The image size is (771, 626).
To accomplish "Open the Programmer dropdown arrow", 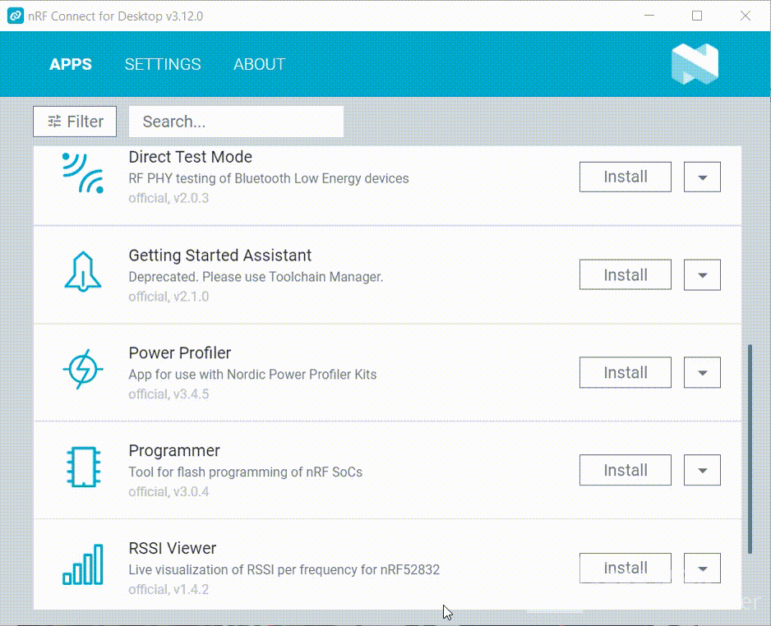I will click(x=702, y=470).
